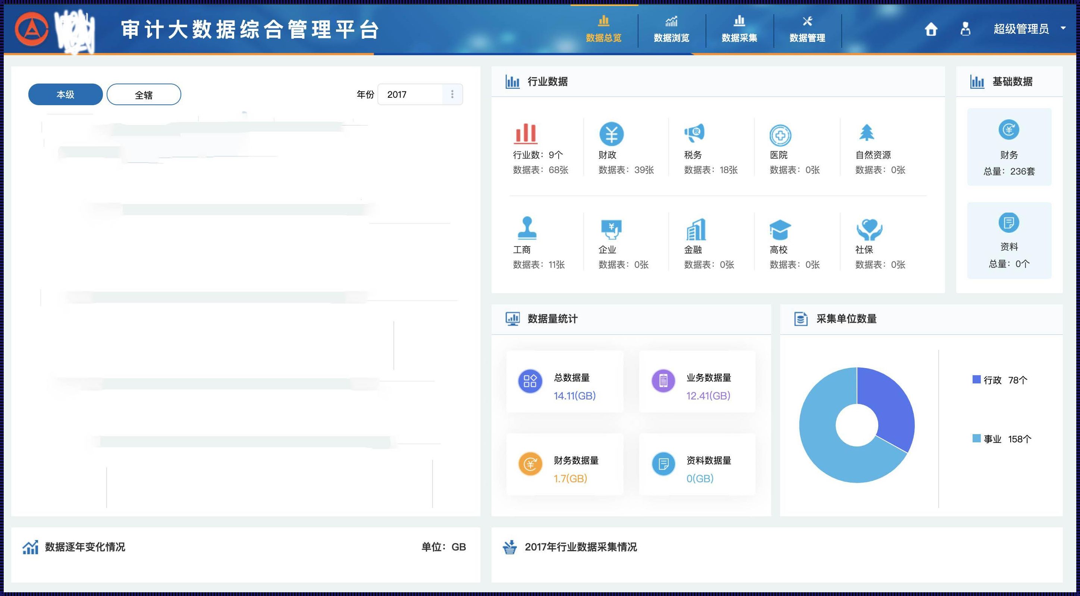
Task: Click the 业务数据量 purple icon
Action: tap(663, 381)
